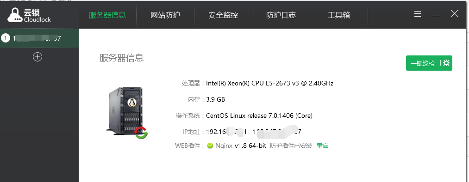Open the hamburger menu icon
The height and width of the screenshot is (182, 469).
coord(418,14)
